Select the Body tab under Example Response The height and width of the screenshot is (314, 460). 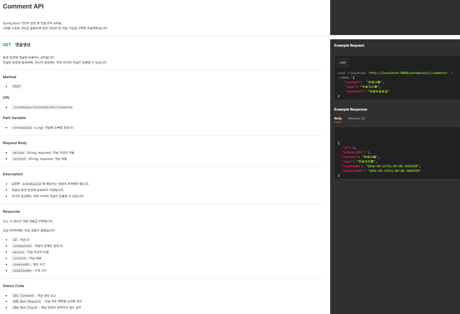coord(338,118)
